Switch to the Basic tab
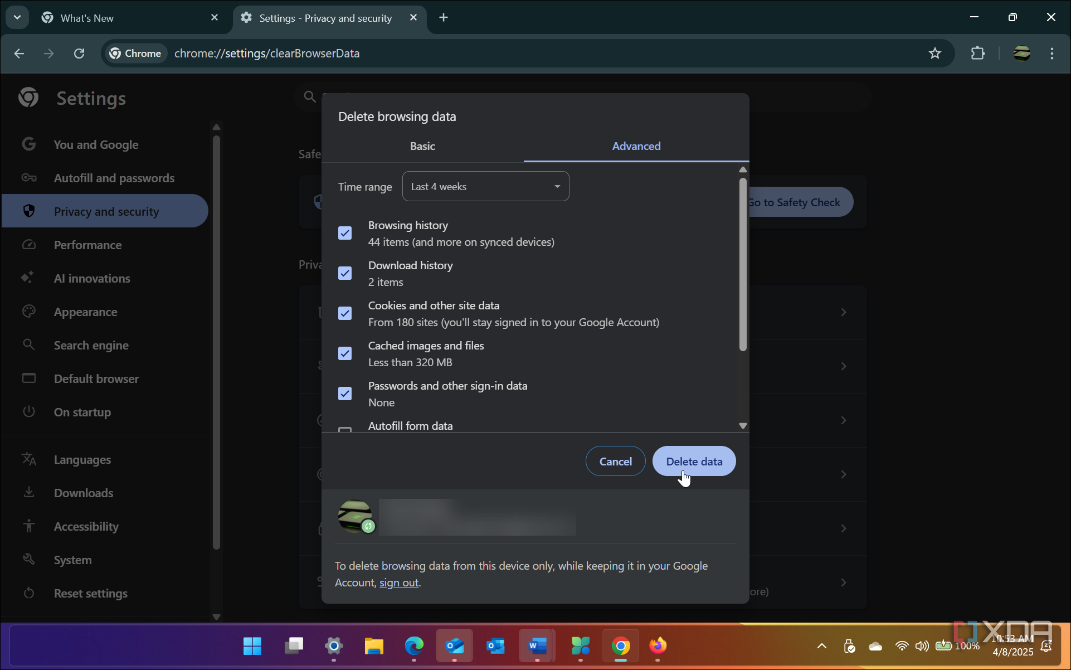The width and height of the screenshot is (1071, 670). [x=422, y=146]
